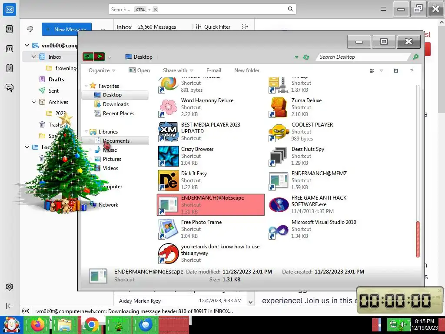The width and height of the screenshot is (445, 334).
Task: Toggle Thunderbird Quick Filter bar
Action: 213,27
